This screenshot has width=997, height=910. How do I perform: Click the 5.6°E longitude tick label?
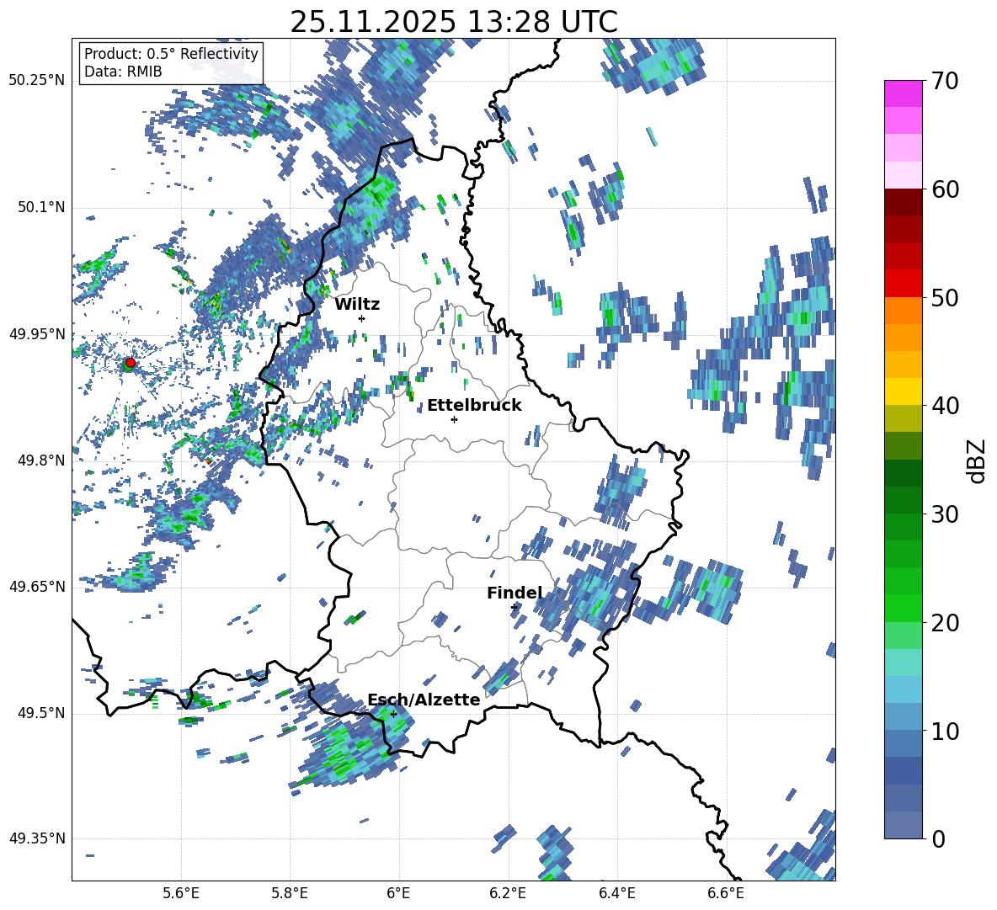181,893
